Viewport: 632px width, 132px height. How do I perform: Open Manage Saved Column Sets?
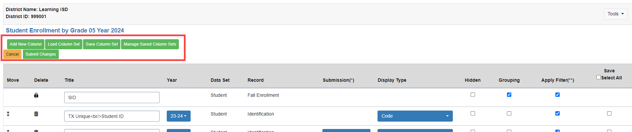(150, 44)
